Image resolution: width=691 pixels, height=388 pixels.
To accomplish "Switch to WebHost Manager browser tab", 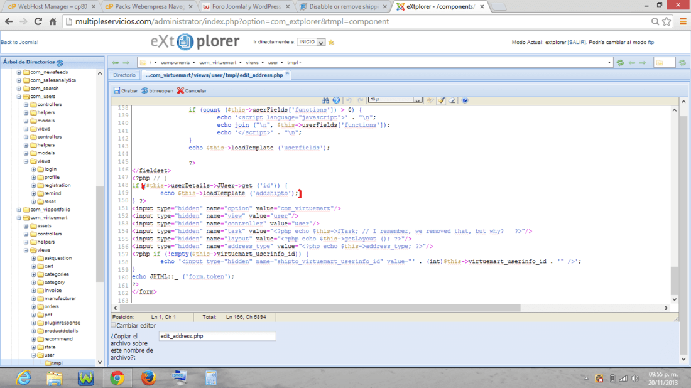I will (52, 7).
